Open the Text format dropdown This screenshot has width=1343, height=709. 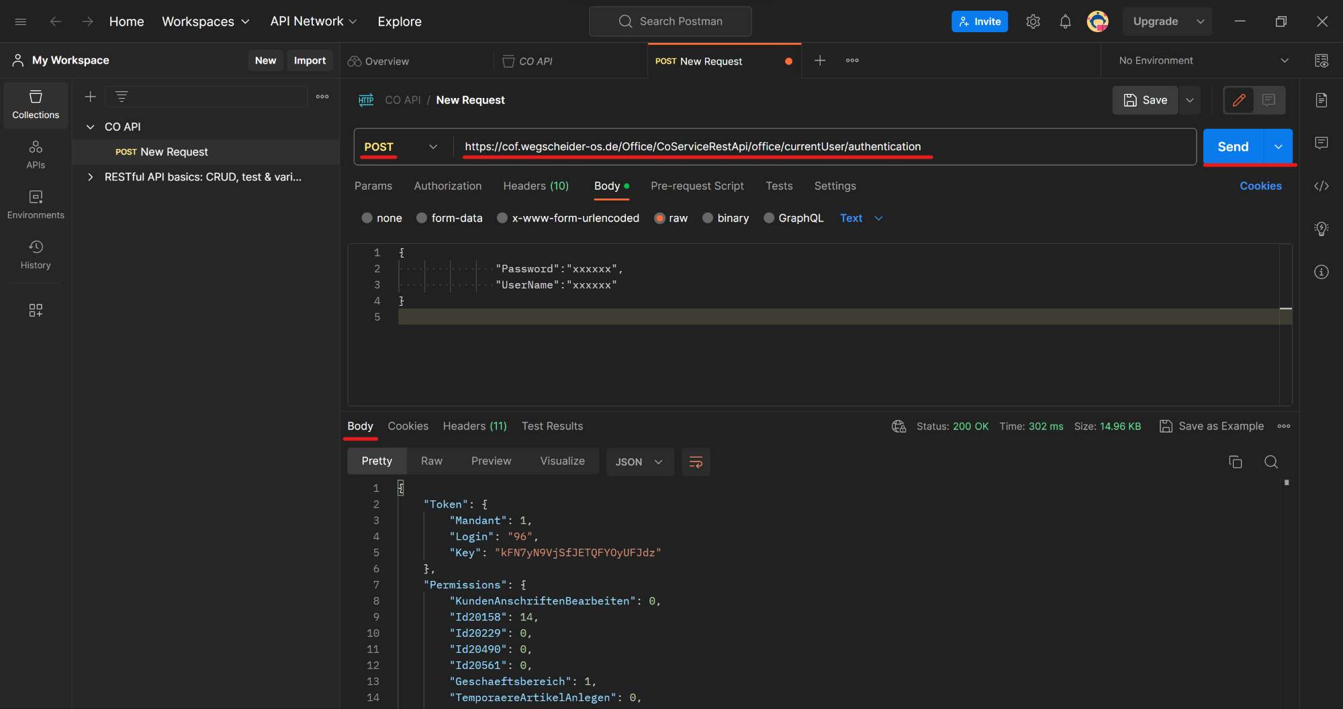point(861,218)
